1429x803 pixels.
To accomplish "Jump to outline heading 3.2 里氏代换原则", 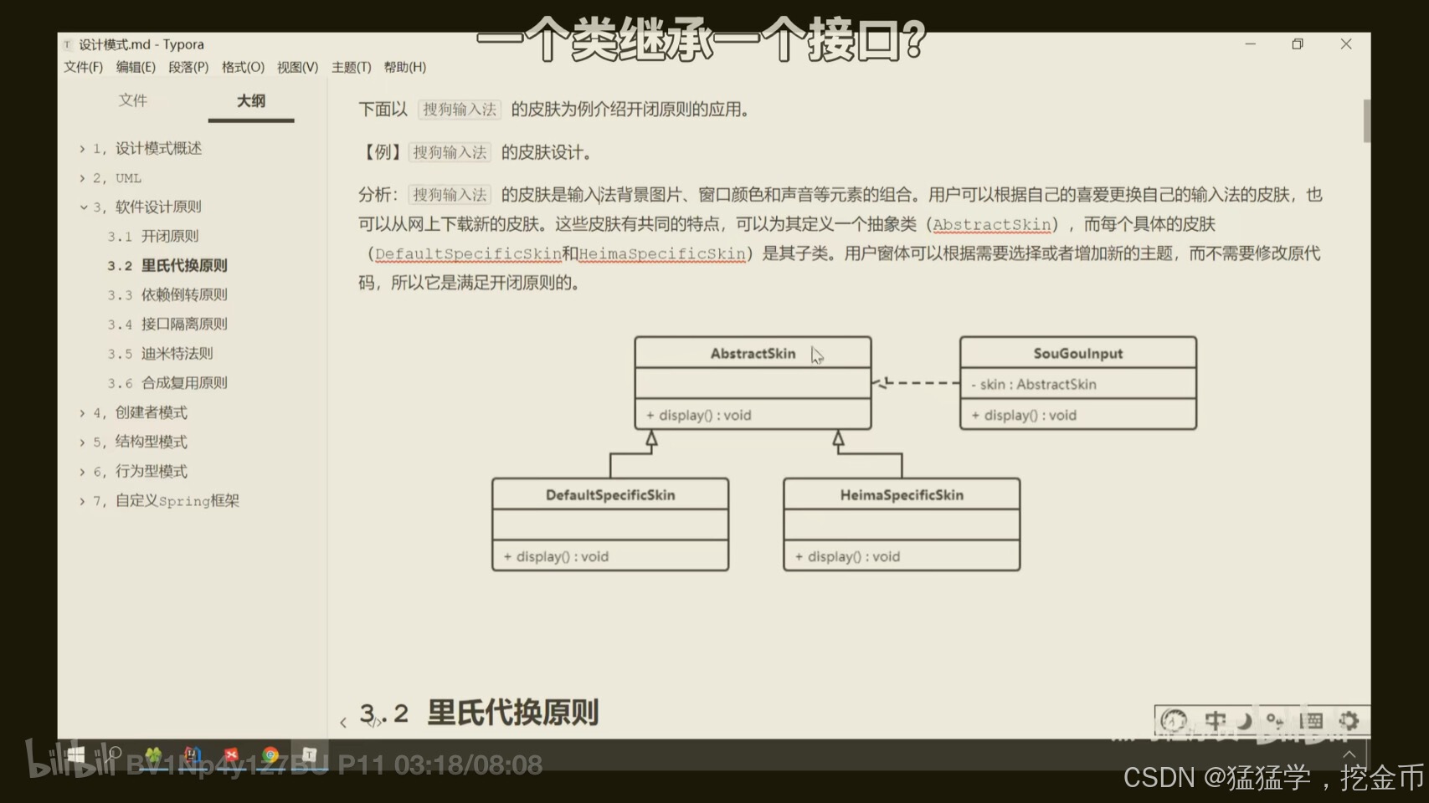I will pyautogui.click(x=167, y=265).
